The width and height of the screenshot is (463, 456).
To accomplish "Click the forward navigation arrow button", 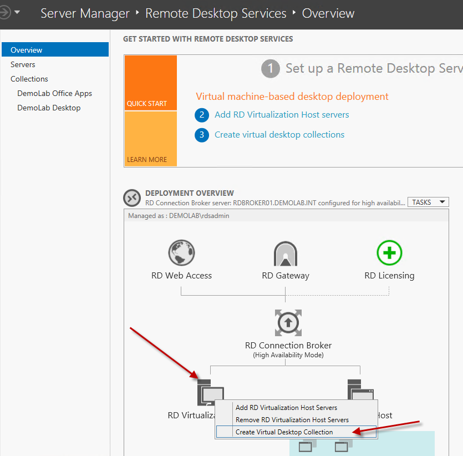I will point(5,12).
